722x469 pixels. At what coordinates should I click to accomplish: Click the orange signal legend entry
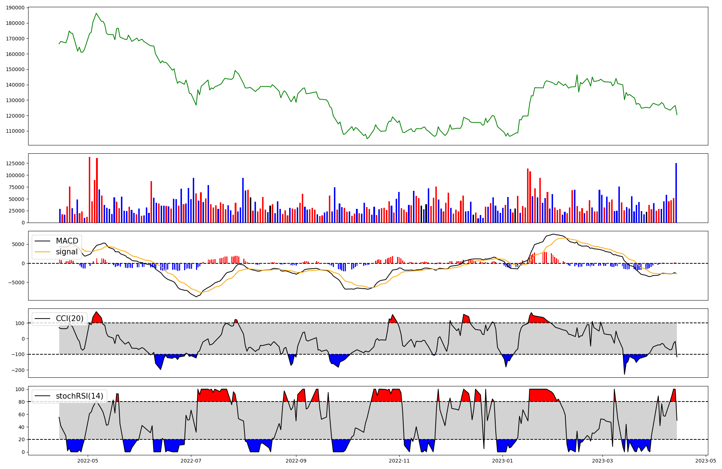coord(66,252)
